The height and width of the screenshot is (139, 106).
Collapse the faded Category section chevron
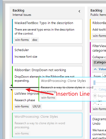(x=95, y=89)
